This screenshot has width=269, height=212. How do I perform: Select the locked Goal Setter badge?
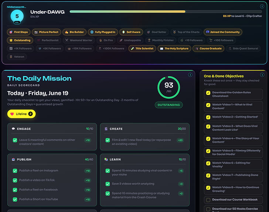pos(157,32)
